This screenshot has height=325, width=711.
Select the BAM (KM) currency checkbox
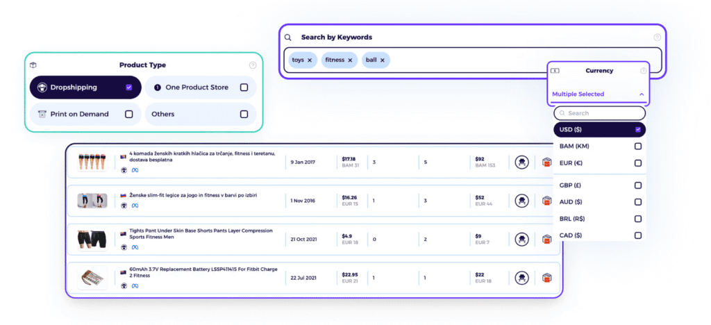tap(638, 147)
